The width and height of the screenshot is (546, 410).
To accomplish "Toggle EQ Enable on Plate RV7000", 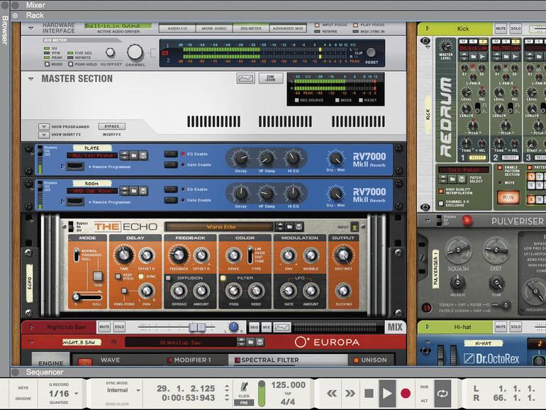I will [171, 154].
